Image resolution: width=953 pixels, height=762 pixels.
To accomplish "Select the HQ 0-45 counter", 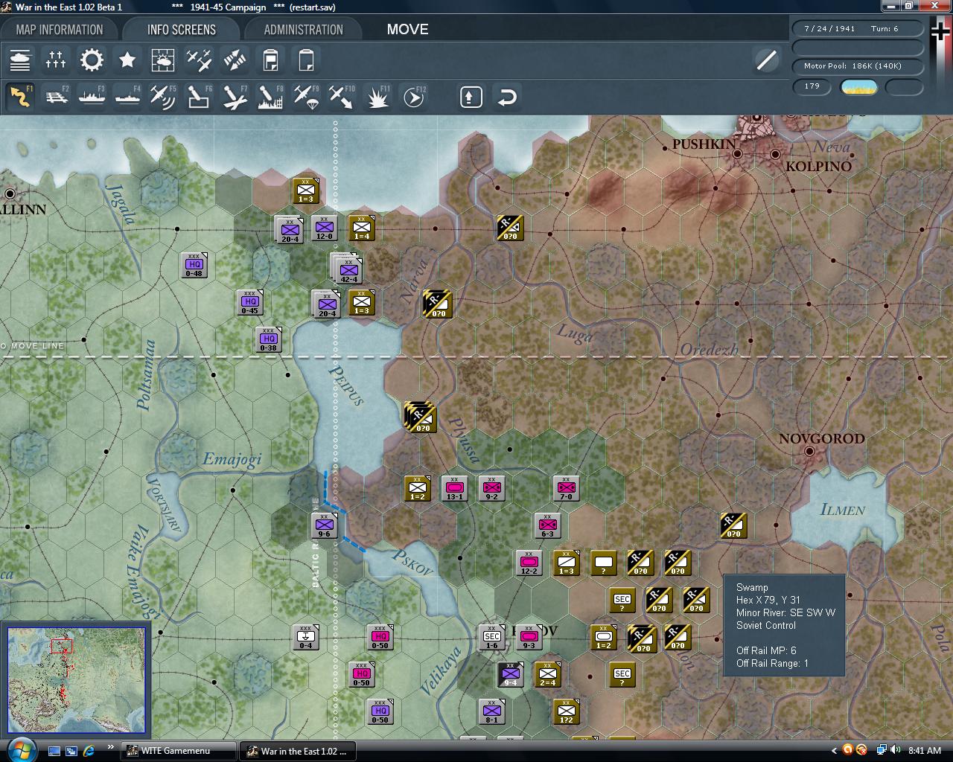I will (x=249, y=302).
